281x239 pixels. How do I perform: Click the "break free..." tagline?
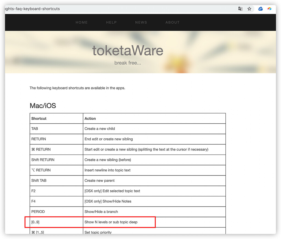[128, 63]
